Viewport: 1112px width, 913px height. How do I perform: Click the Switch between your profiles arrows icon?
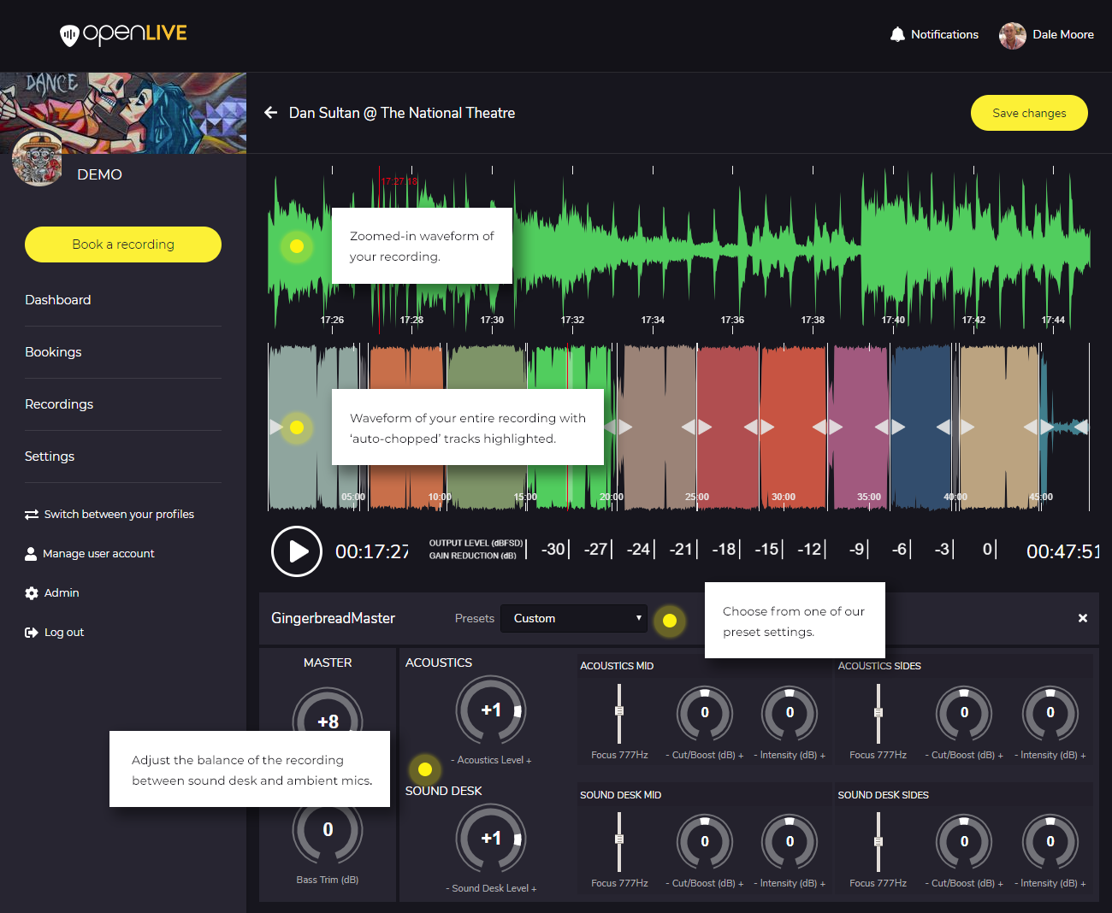point(31,514)
